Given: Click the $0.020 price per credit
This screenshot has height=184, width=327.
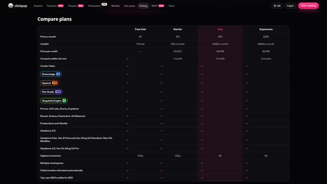Looking at the screenshot, I should pyautogui.click(x=178, y=51).
